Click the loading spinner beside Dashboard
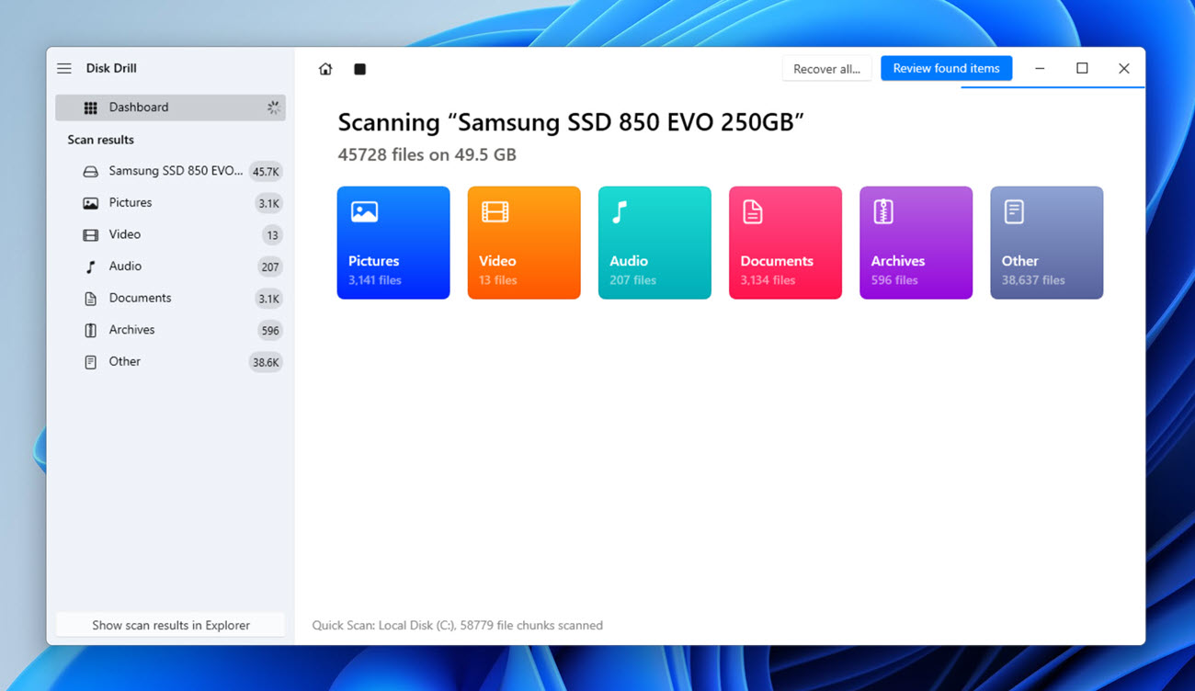The height and width of the screenshot is (691, 1195). 273,108
